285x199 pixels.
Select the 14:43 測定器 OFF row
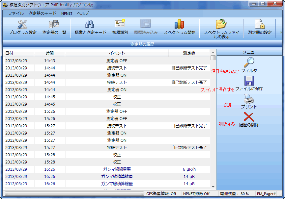106,61
